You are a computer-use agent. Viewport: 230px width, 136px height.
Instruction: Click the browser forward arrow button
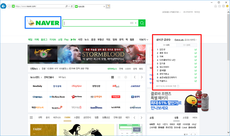point(9,6)
